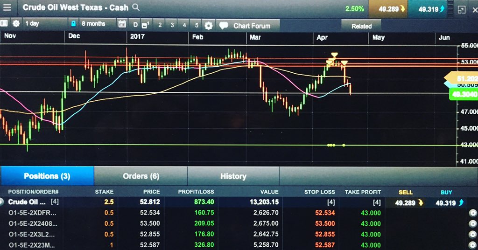This screenshot has width=478, height=250.
Task: Open the calendar date picker
Action: click(122, 24)
